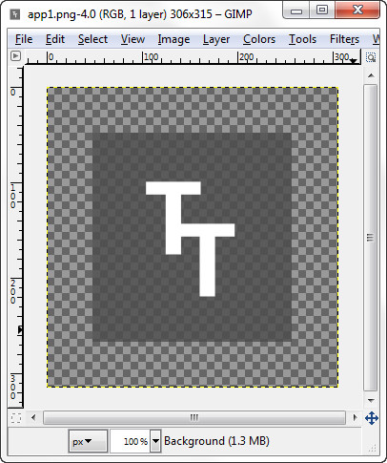Click the image menu triangle button by ruler
Viewport: 387px width, 463px height.
[x=15, y=56]
